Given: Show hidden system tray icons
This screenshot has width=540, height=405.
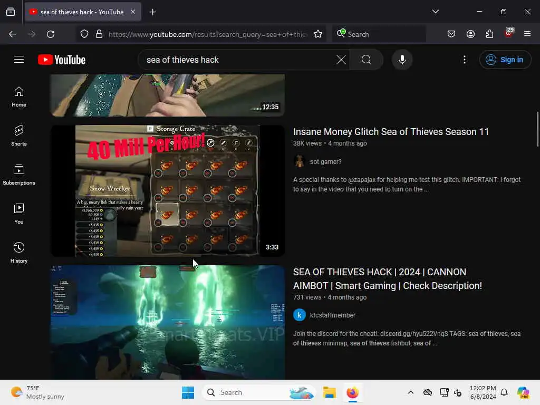Looking at the screenshot, I should 410,392.
